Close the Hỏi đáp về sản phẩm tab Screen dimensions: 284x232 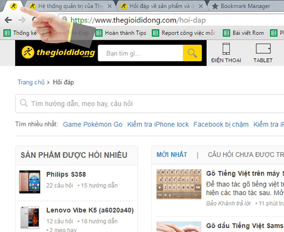[x=201, y=6]
